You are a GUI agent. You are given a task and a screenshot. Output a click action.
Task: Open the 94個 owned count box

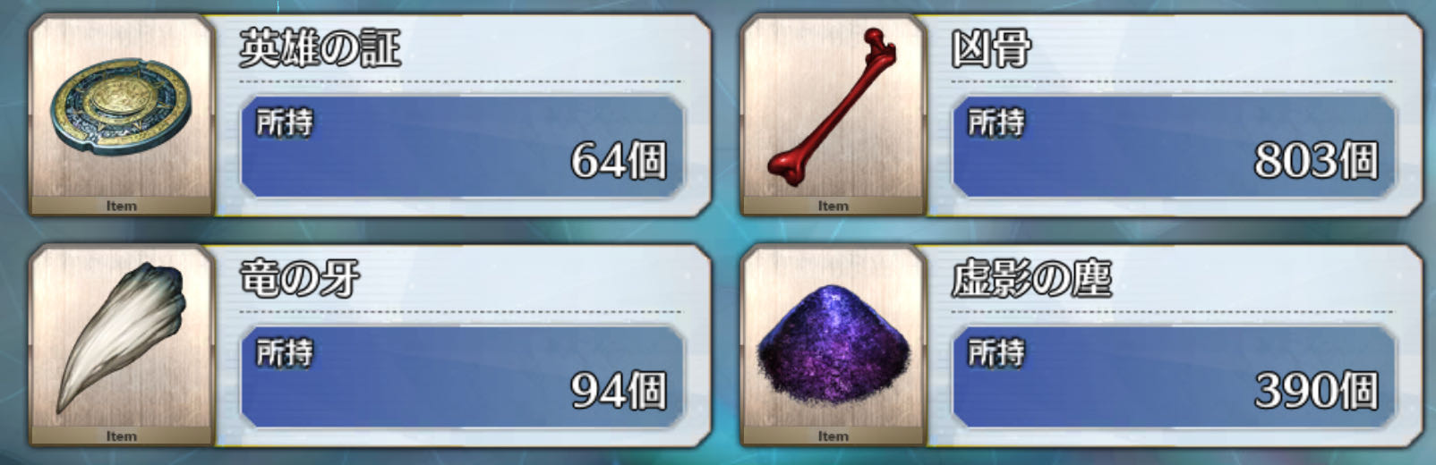pos(462,376)
